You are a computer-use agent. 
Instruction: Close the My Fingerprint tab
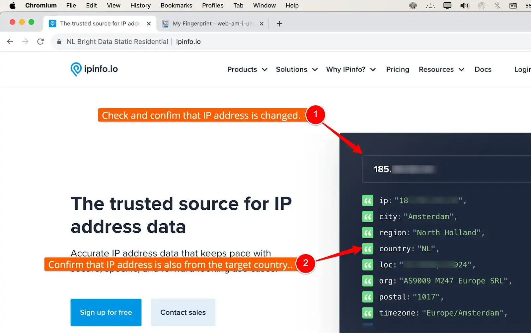coord(262,24)
